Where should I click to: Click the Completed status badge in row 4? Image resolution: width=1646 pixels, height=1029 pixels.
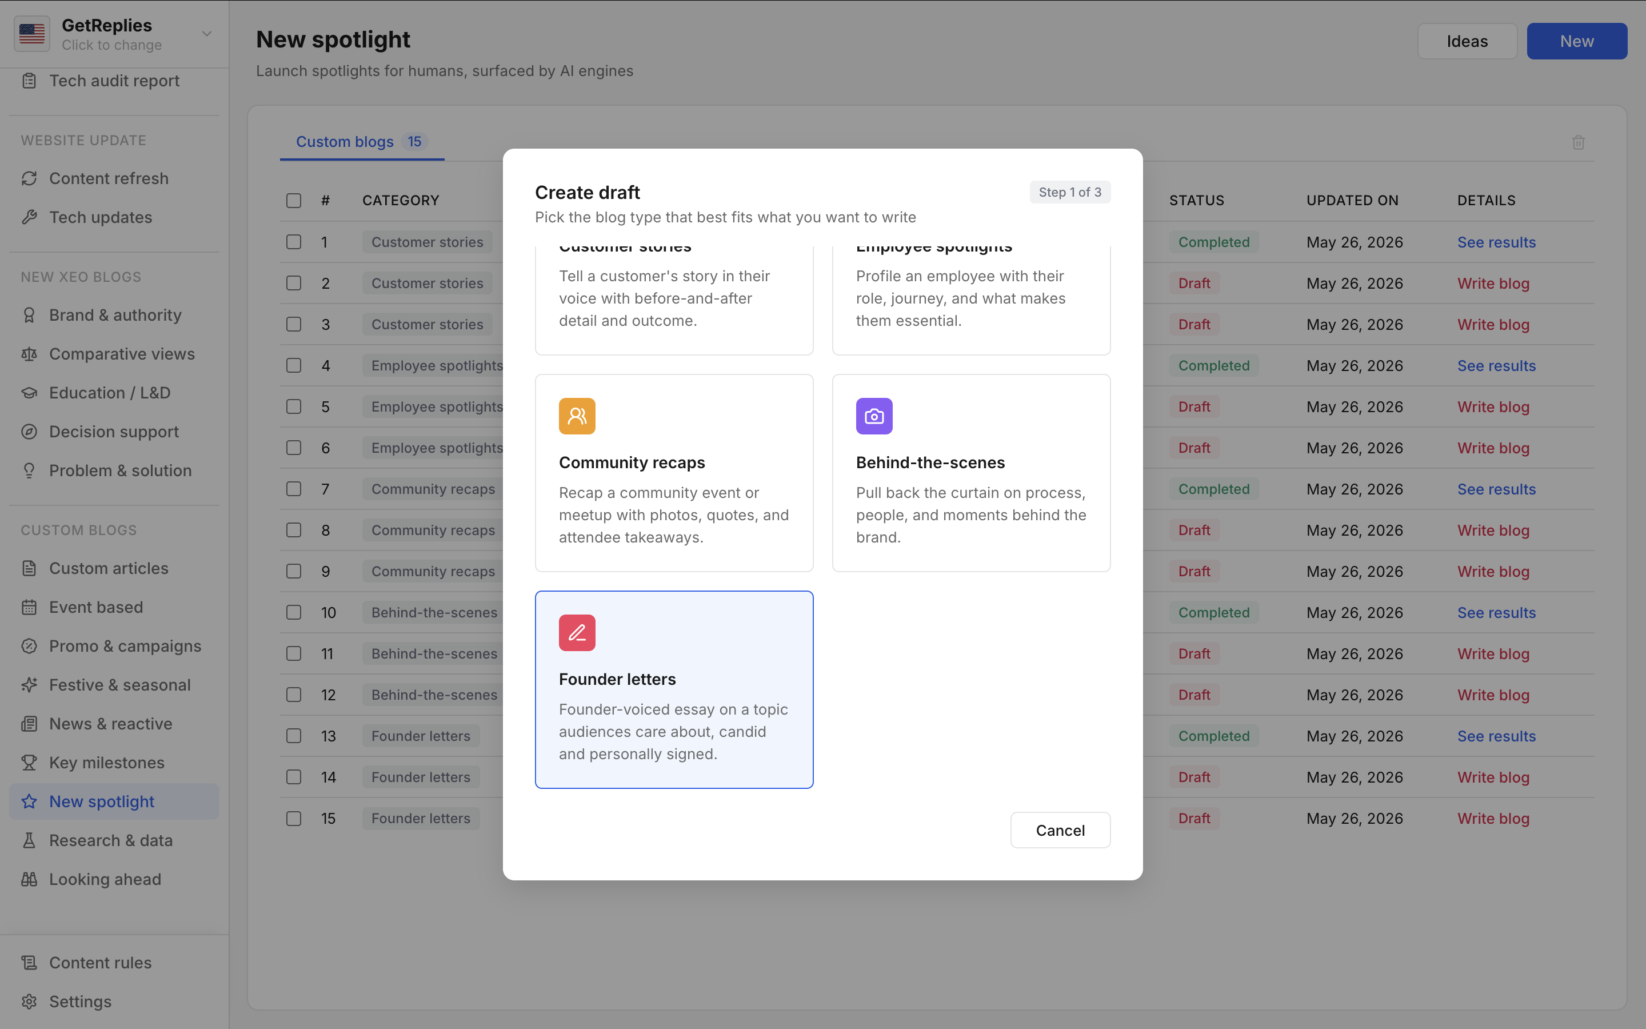tap(1213, 365)
